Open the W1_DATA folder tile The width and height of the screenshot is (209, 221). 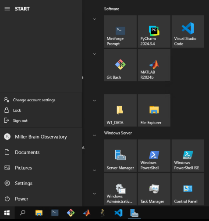click(120, 110)
